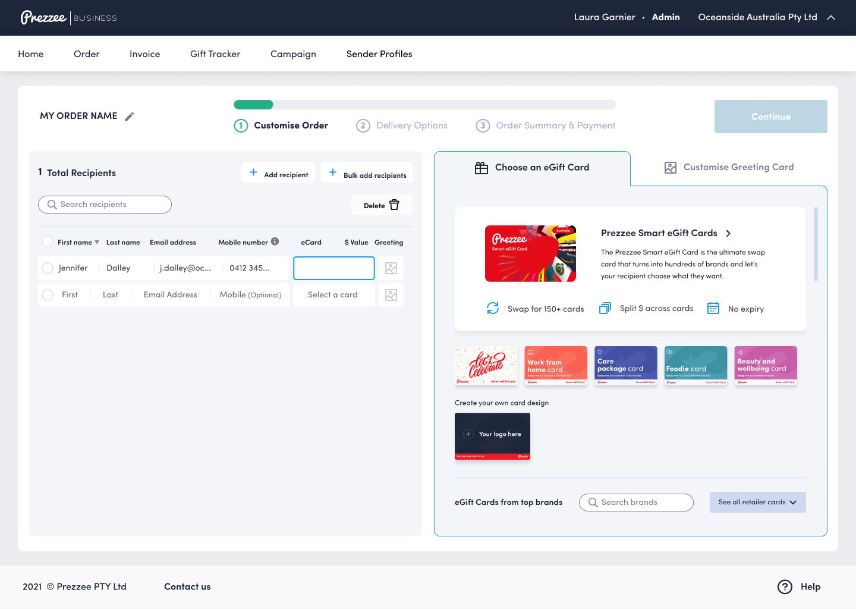856x609 pixels.
Task: Click the plus icon for Add recipient
Action: coord(253,172)
